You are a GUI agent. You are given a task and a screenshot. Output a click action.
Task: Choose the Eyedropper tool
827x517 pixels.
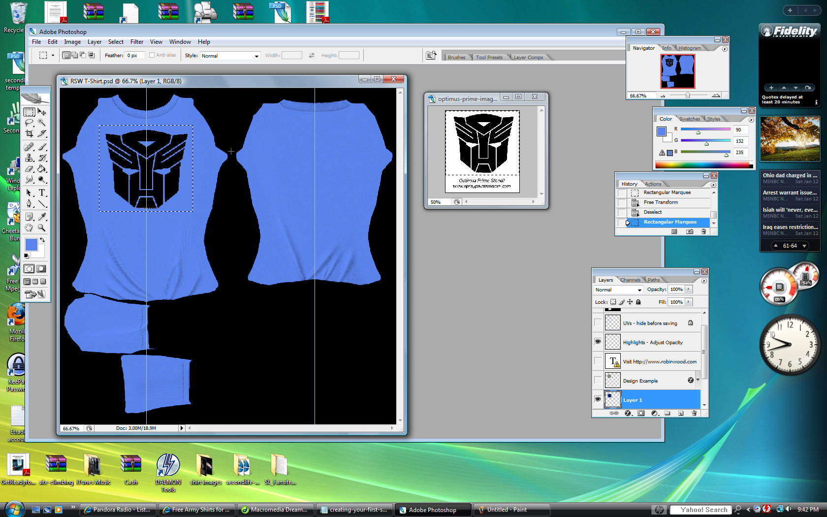pyautogui.click(x=42, y=217)
